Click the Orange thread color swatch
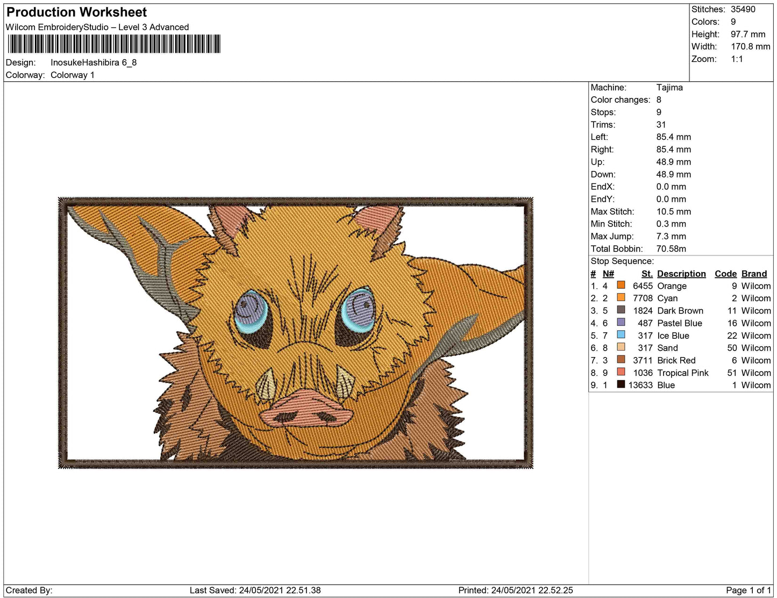Image resolution: width=777 pixels, height=598 pixels. [x=621, y=286]
